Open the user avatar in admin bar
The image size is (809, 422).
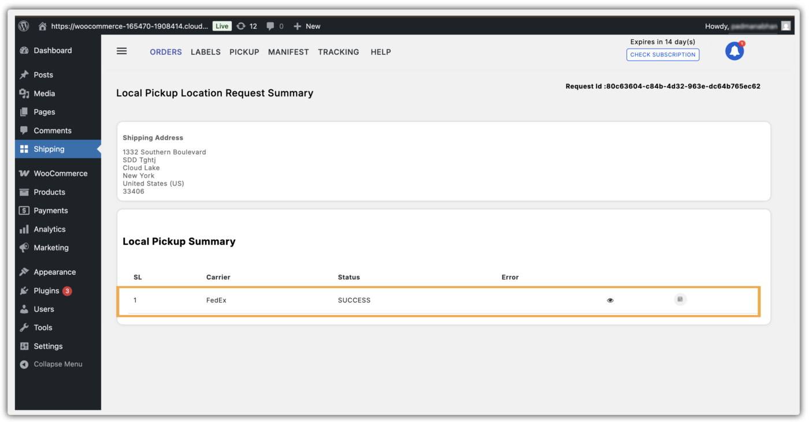[786, 26]
